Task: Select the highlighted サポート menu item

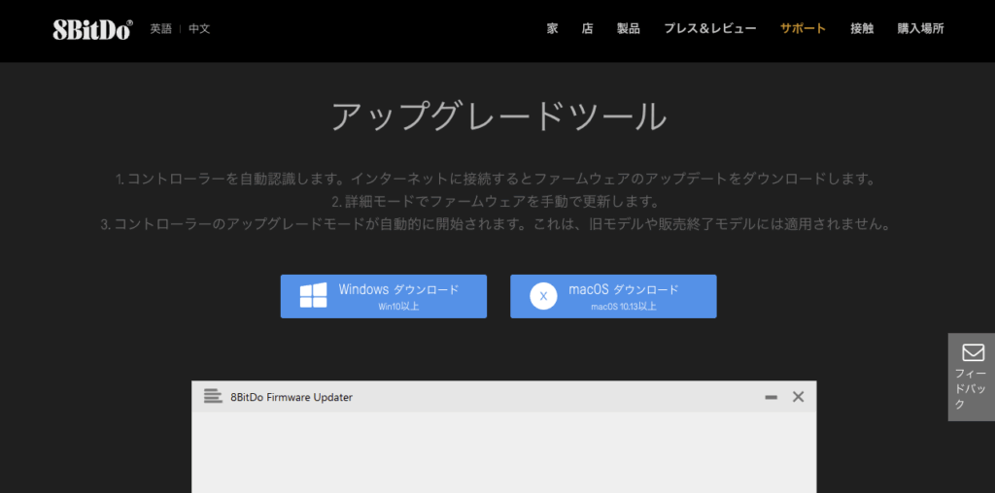Action: (x=803, y=29)
